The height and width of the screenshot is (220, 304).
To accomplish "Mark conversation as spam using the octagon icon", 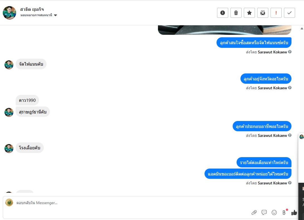I will [223, 13].
